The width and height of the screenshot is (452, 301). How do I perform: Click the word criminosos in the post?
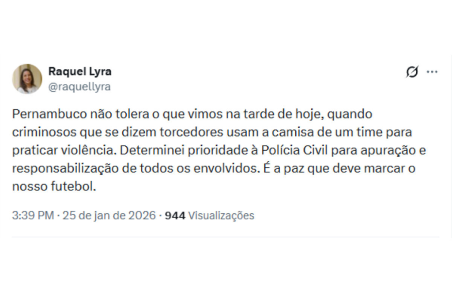coord(43,132)
